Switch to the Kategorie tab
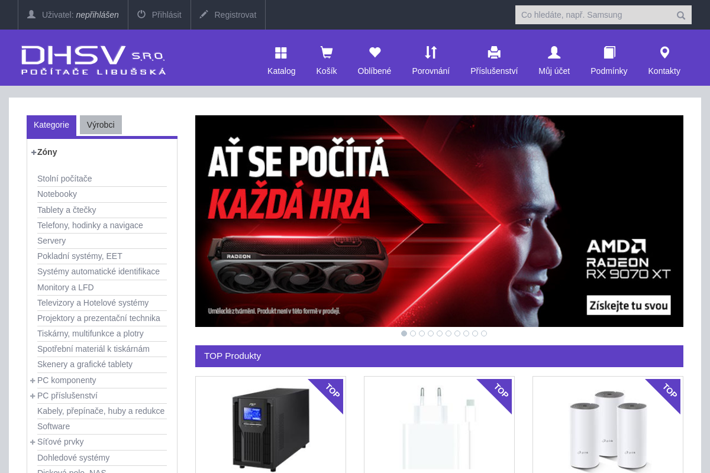 point(51,125)
